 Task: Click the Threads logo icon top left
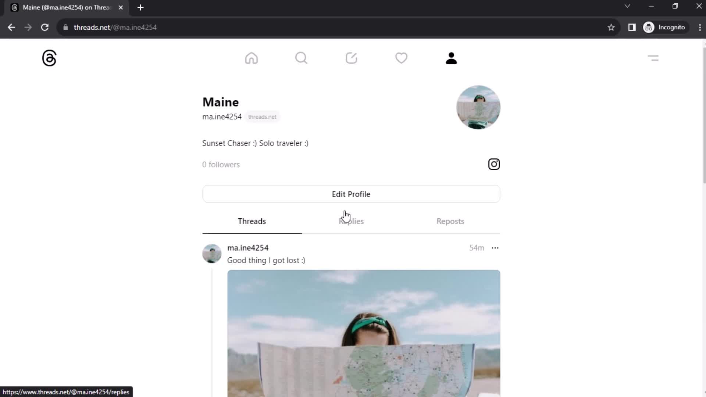tap(49, 58)
